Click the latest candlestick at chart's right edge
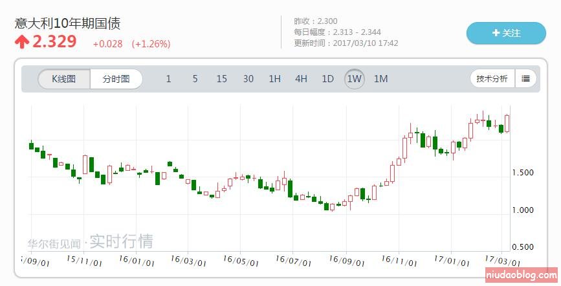This screenshot has width=561, height=286. point(507,124)
